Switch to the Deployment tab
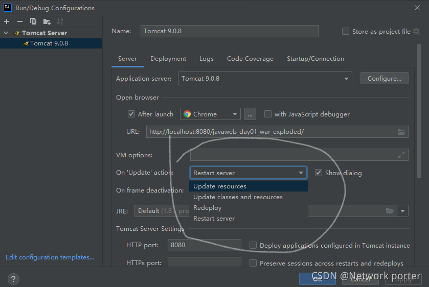 168,59
